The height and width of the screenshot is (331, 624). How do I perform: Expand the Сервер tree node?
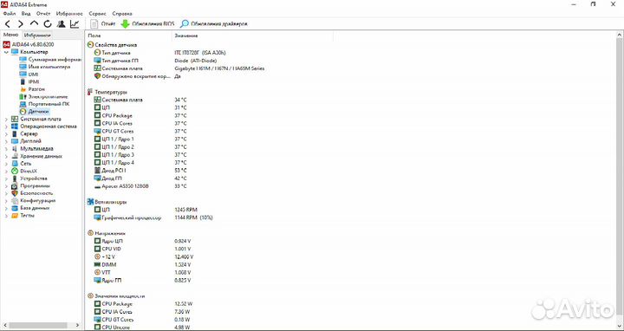(x=6, y=134)
